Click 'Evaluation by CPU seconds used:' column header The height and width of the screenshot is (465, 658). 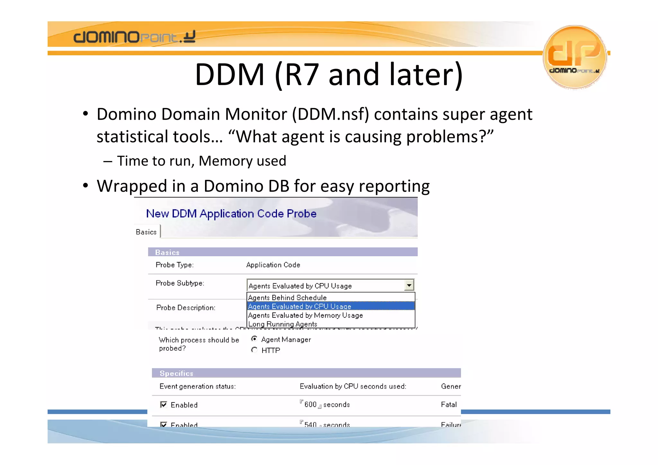click(353, 386)
